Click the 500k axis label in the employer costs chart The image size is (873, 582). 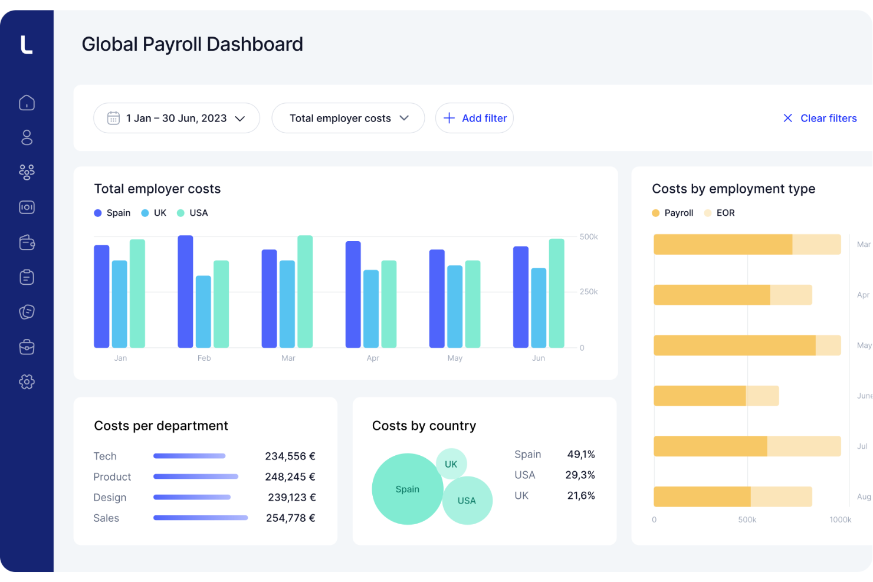(589, 236)
